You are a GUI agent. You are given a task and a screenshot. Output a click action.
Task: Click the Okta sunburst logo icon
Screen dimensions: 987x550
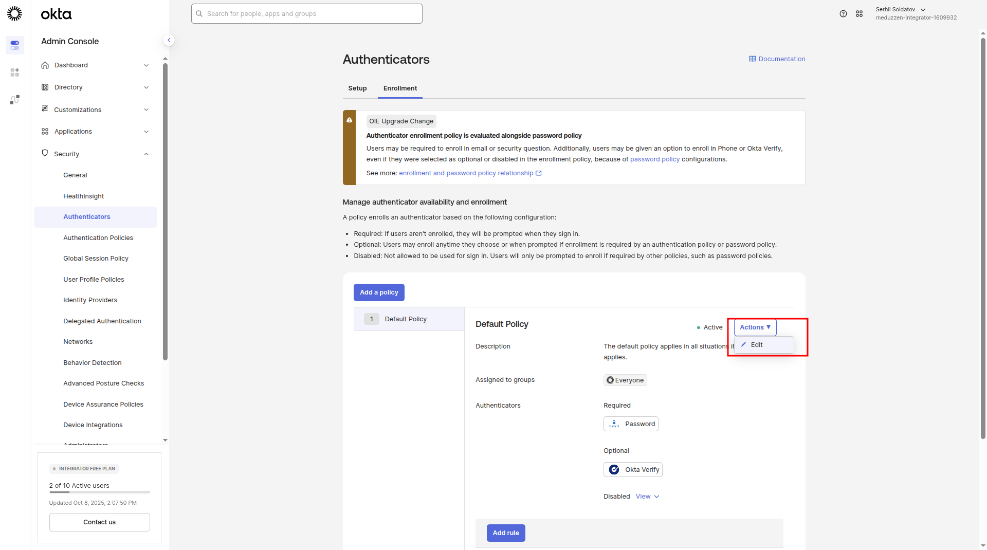(14, 14)
